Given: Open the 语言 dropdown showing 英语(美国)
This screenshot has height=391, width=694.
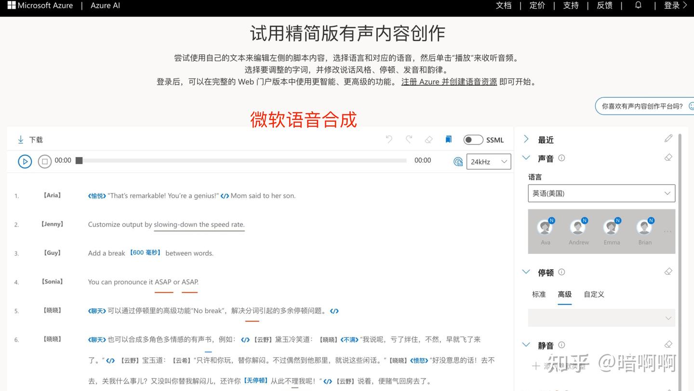Looking at the screenshot, I should pos(601,193).
